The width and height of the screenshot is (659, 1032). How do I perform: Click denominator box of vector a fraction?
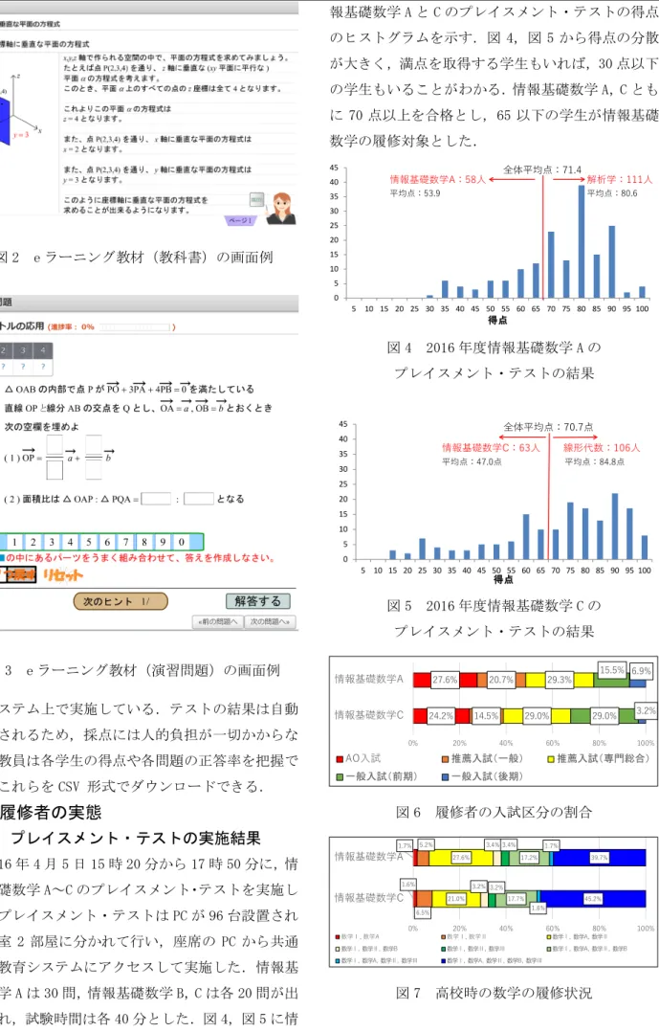click(x=55, y=469)
